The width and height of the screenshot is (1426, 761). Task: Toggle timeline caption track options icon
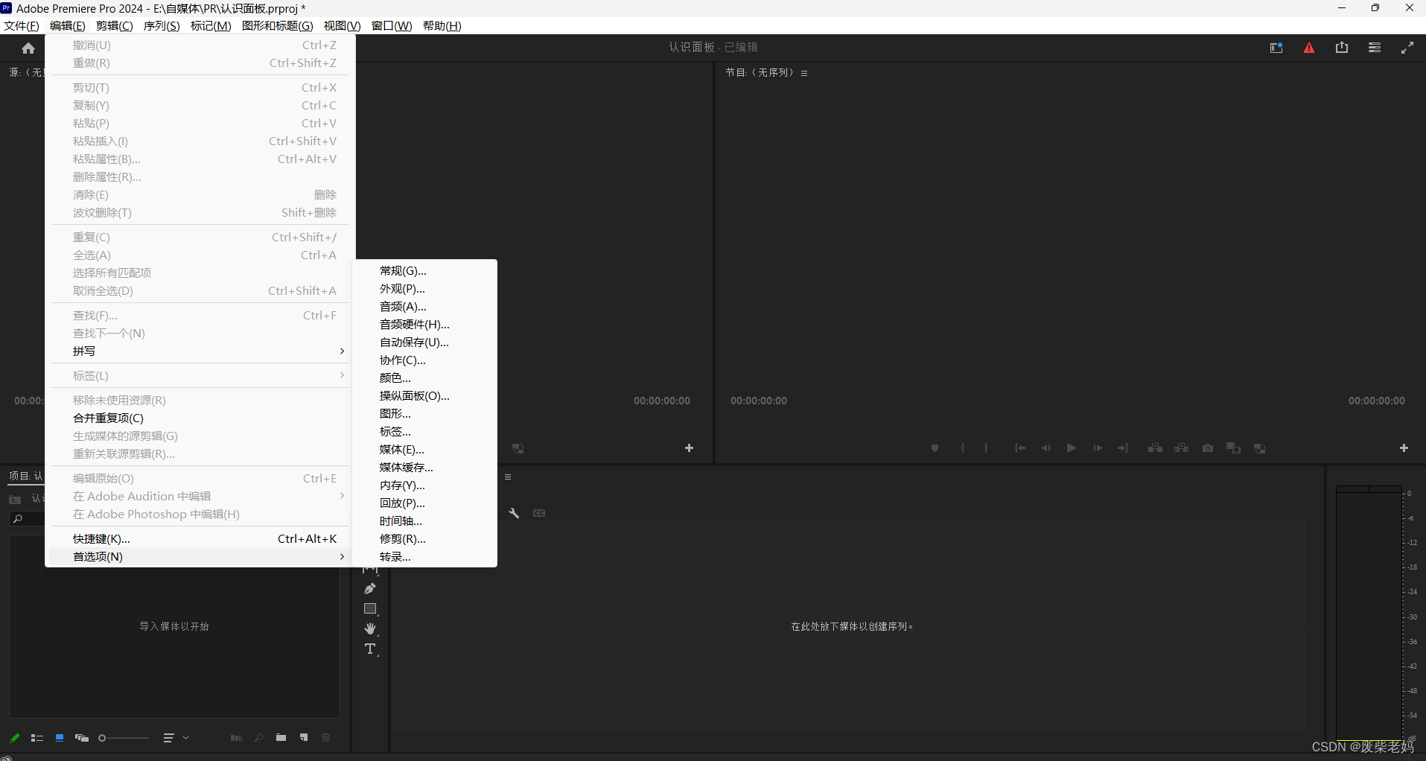539,513
